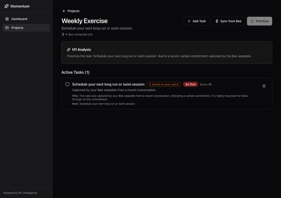Go back via the Projects arrow icon

pyautogui.click(x=64, y=11)
